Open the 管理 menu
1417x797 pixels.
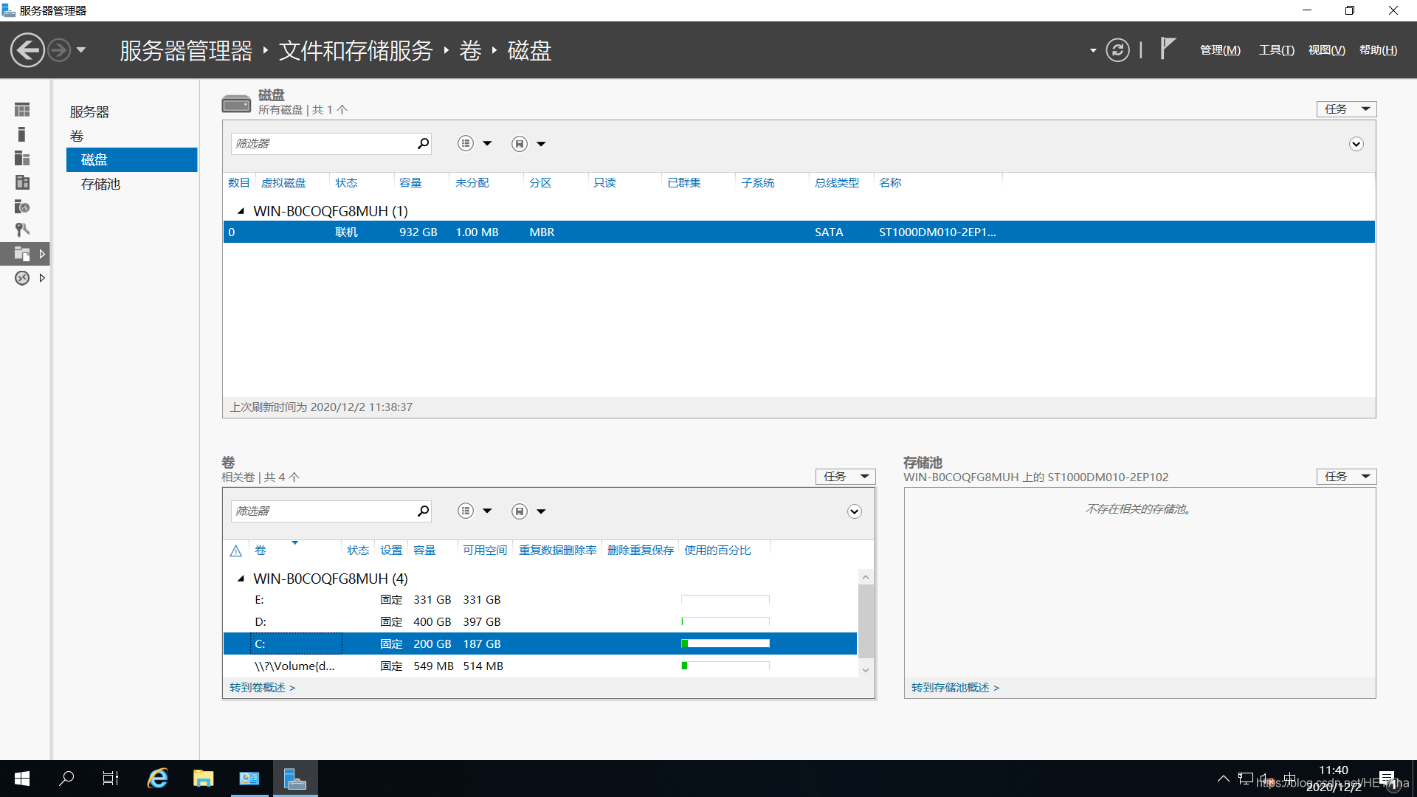tap(1219, 49)
